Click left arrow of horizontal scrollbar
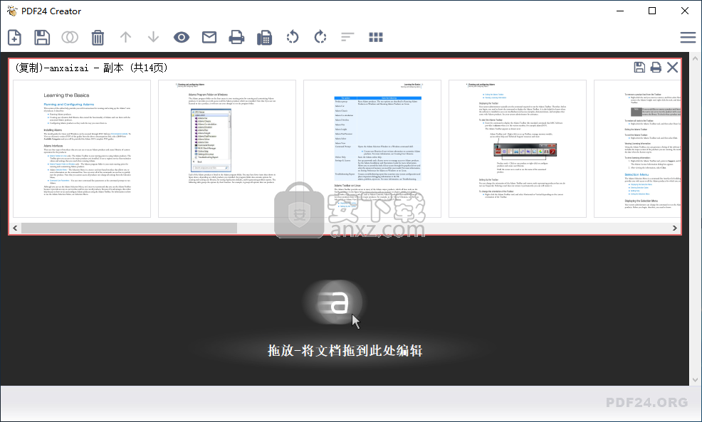 click(15, 228)
